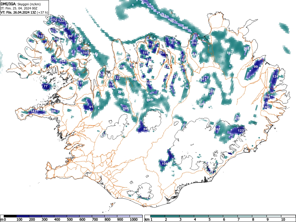The height and width of the screenshot is (222, 296).
Task: Click the 'km 1' legend label
Action: (149, 220)
